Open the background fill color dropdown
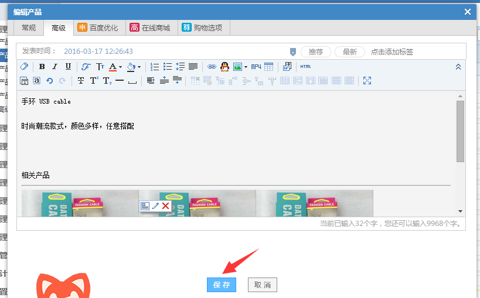The image size is (480, 298). point(139,67)
